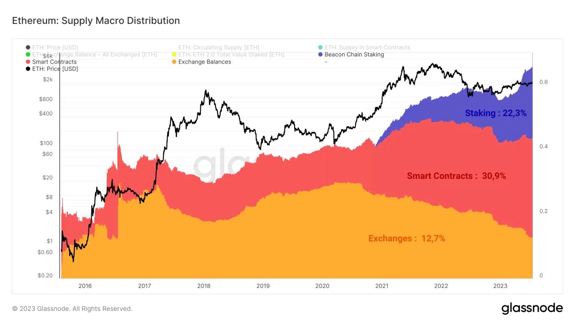575x323 pixels.
Task: Click the 2023 label on the time axis
Action: click(500, 286)
